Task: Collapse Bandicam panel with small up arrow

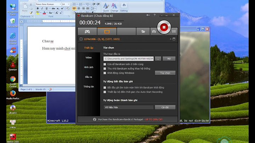Action: tap(170, 39)
